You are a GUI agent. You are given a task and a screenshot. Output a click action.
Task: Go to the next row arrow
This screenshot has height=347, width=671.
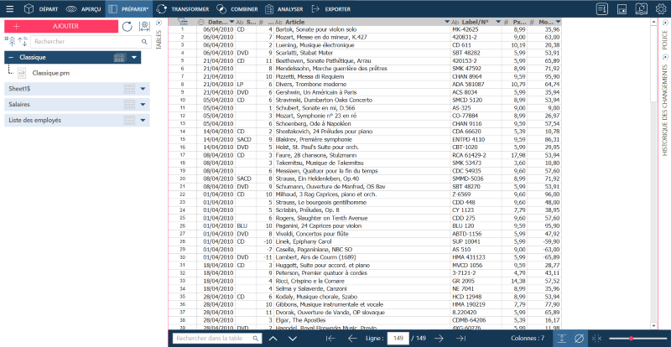[x=439, y=339]
